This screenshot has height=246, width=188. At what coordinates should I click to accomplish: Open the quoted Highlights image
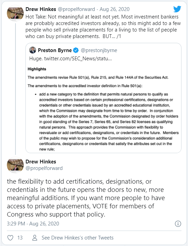103,109
